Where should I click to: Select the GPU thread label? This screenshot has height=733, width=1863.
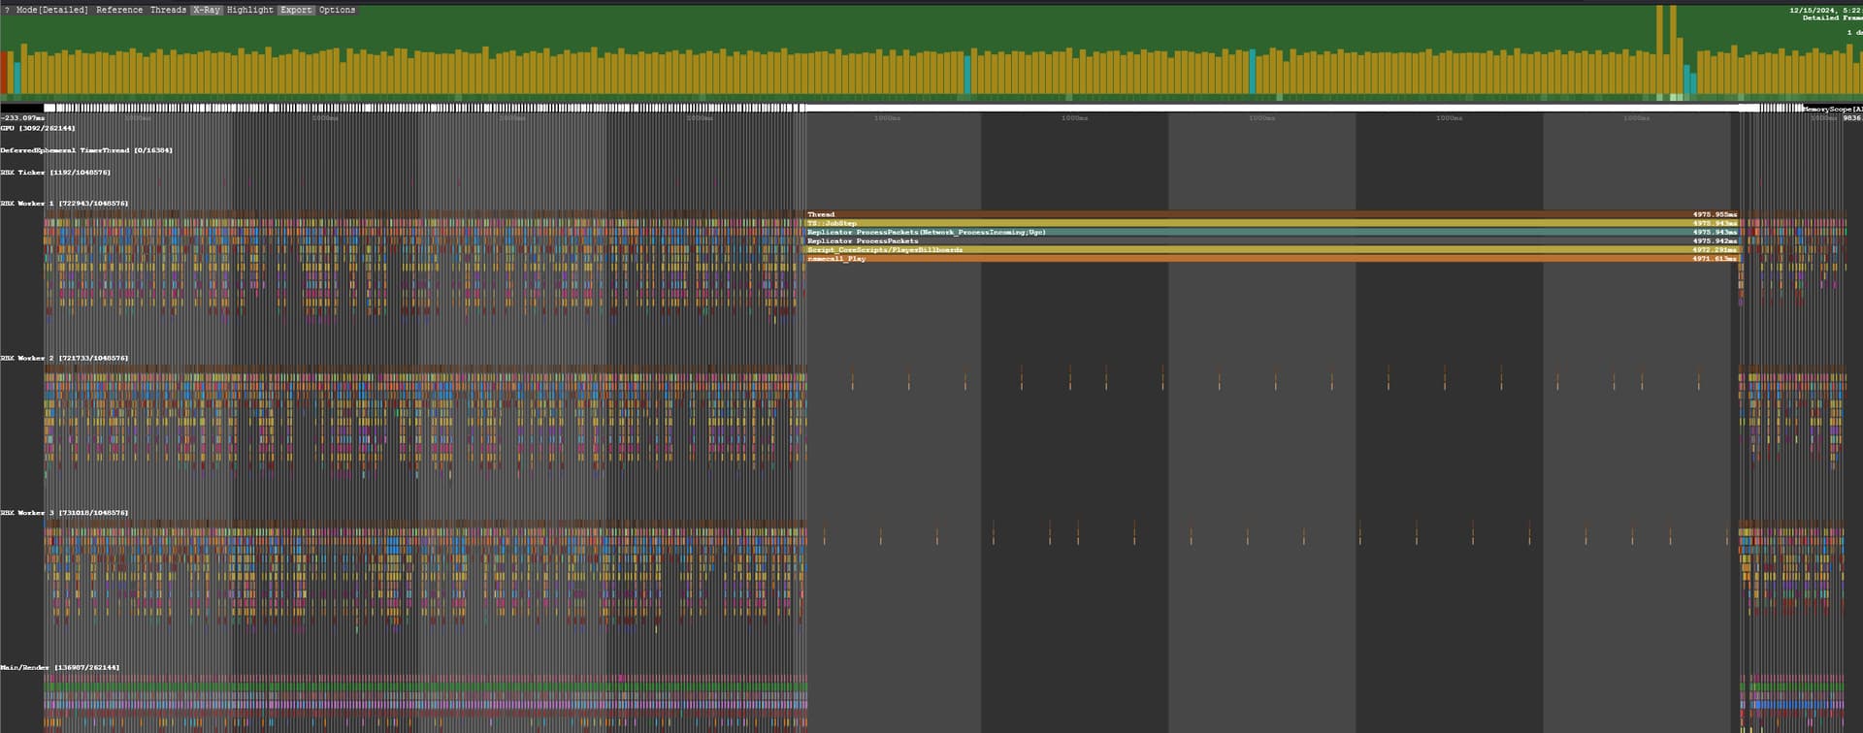coord(38,128)
